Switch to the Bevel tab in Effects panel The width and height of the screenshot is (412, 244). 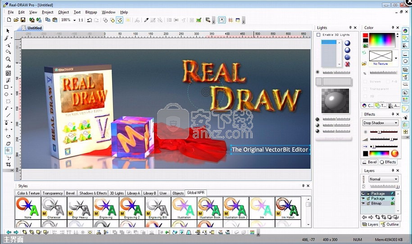tap(370, 162)
